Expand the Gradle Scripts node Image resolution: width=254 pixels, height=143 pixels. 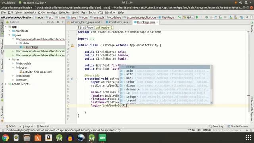pyautogui.click(x=6, y=84)
